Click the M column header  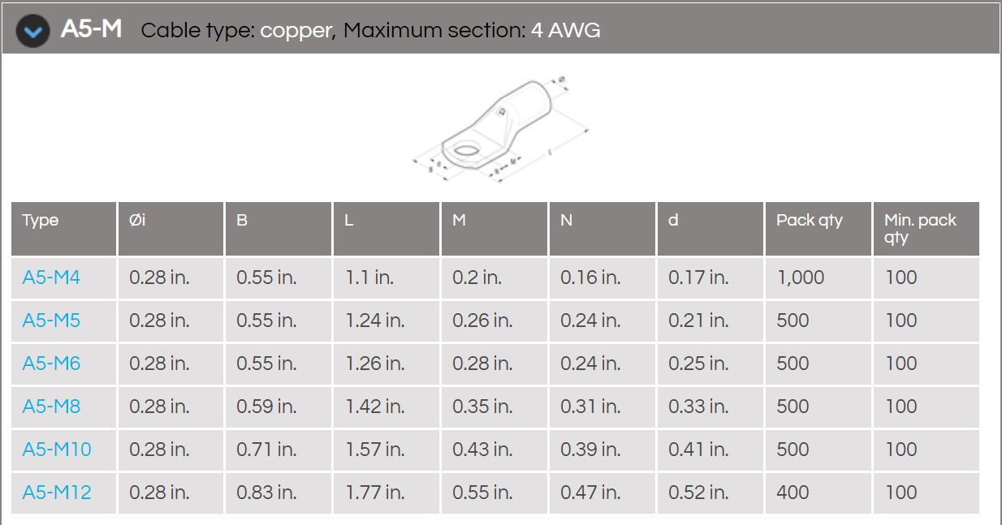tap(495, 229)
